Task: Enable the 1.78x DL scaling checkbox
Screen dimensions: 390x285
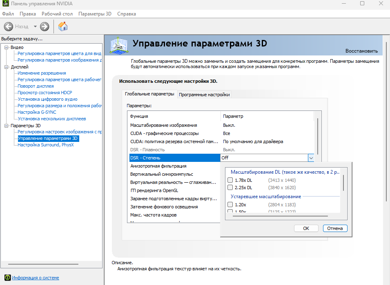Action: [x=230, y=180]
